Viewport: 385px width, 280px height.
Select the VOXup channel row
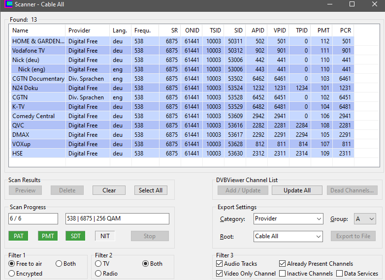point(183,144)
